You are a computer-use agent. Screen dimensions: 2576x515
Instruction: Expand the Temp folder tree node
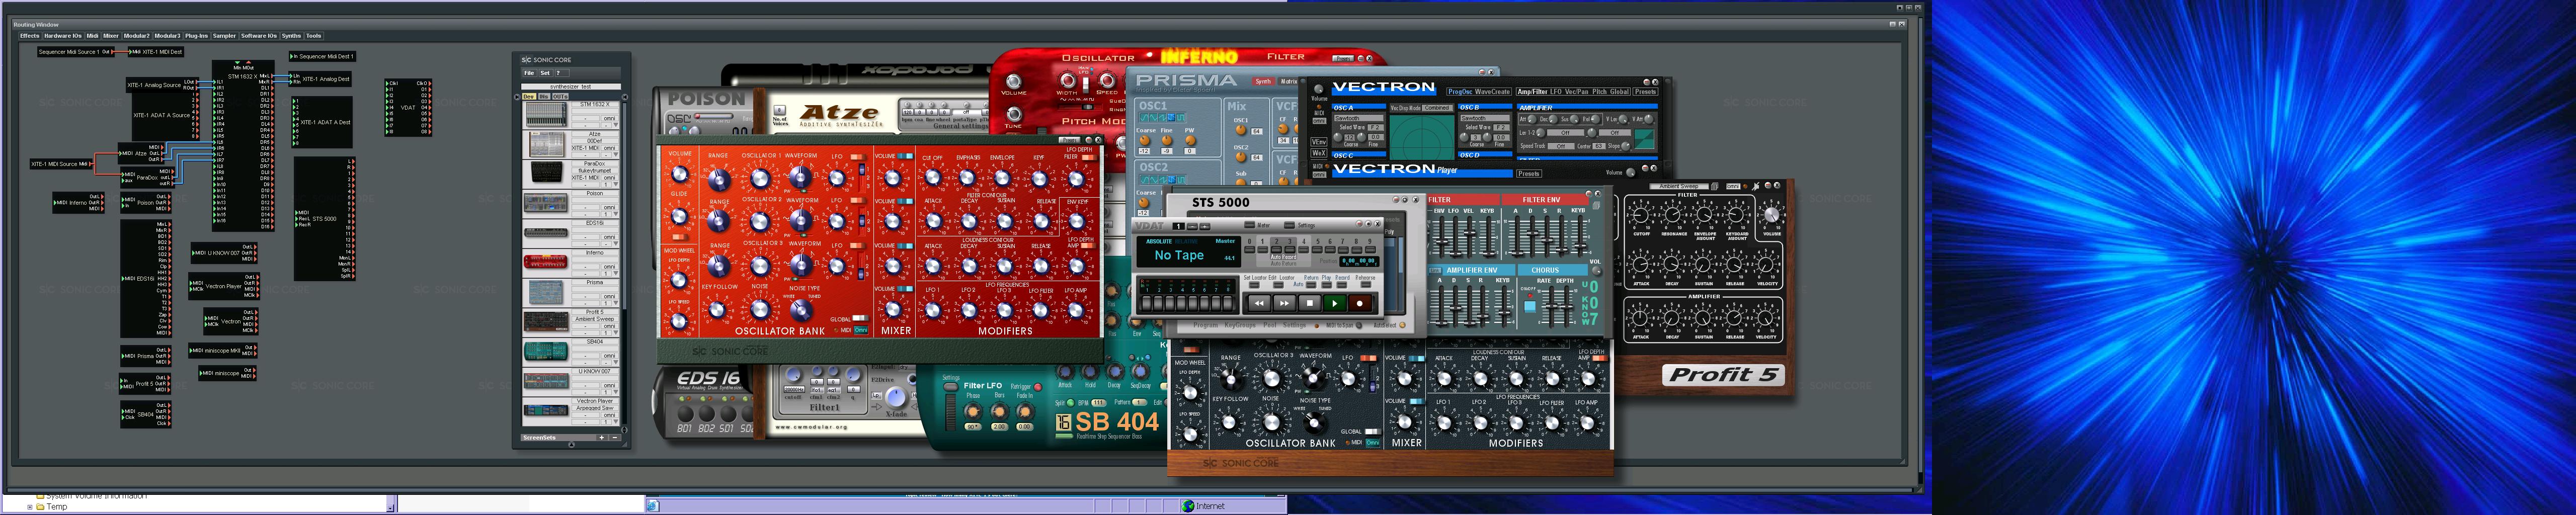[x=30, y=507]
